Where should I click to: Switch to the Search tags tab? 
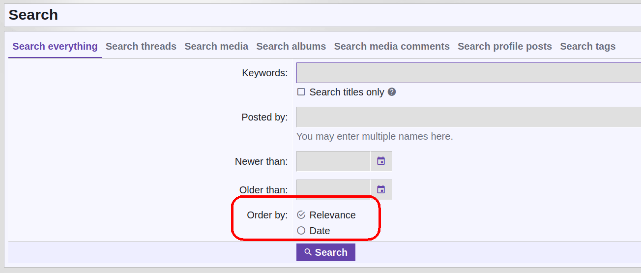[x=588, y=46]
